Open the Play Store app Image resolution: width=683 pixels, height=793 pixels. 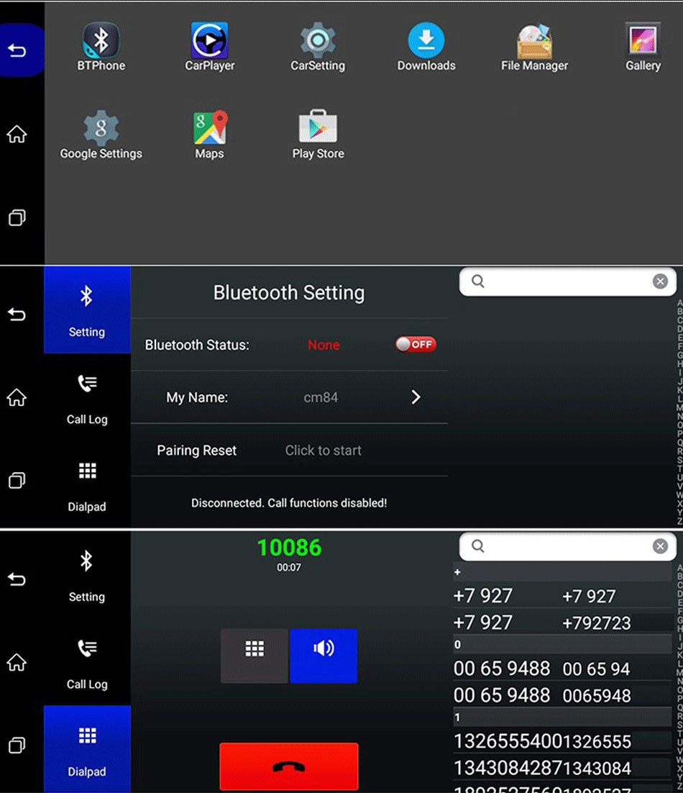tap(318, 130)
